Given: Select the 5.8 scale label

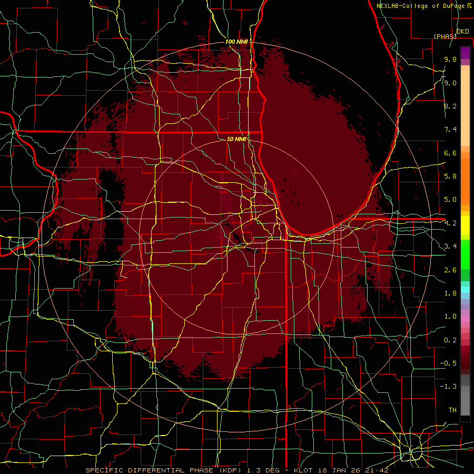Looking at the screenshot, I should [450, 176].
